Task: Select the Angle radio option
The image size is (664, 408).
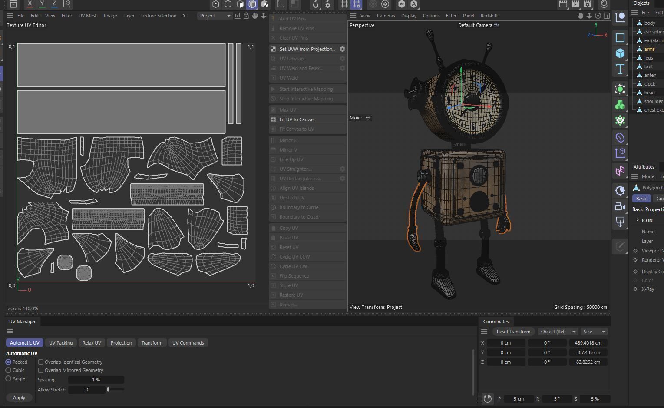Action: 8,378
